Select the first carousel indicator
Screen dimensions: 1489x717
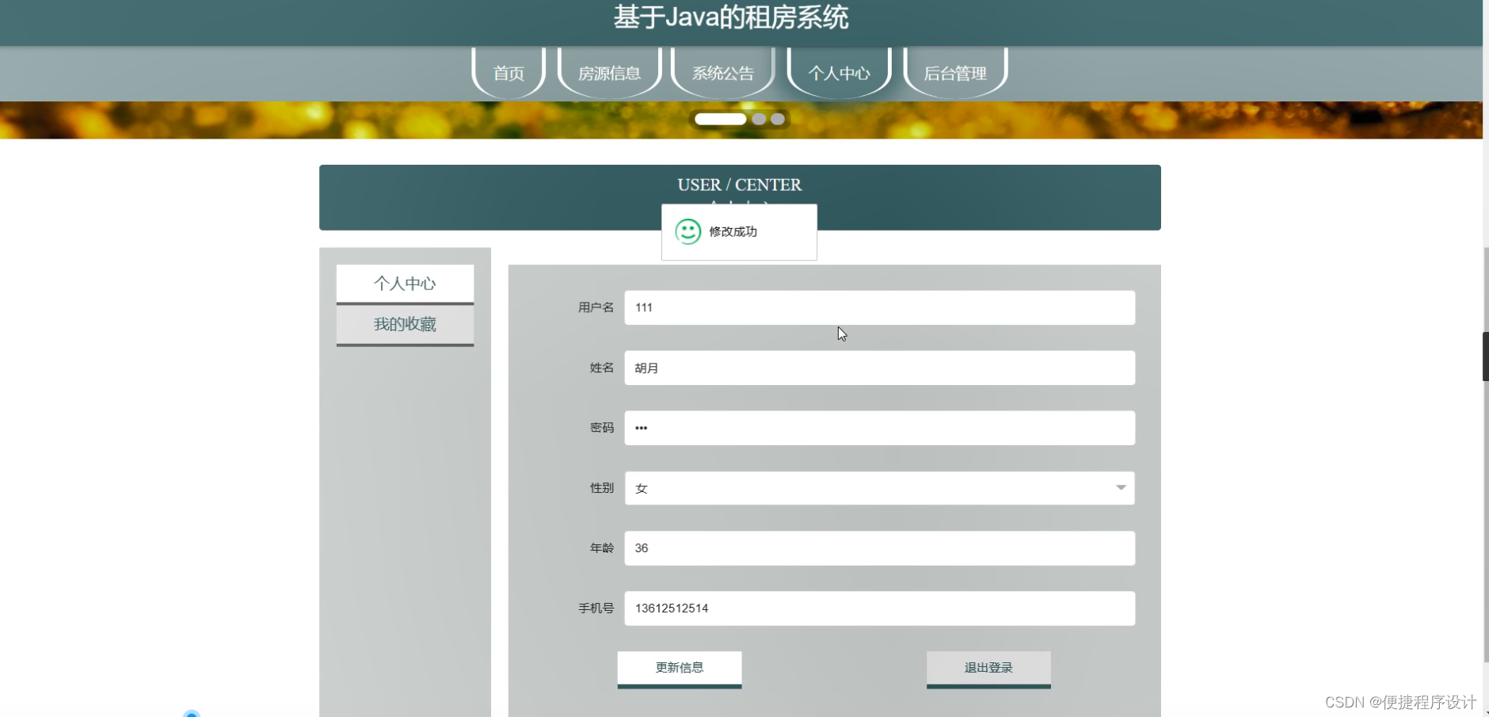click(x=719, y=119)
